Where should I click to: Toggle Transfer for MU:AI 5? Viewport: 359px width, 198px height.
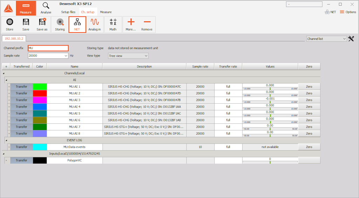[21, 113]
